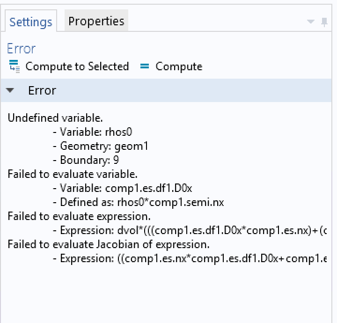Click the Error section header label

click(x=42, y=90)
